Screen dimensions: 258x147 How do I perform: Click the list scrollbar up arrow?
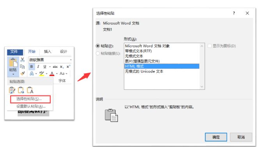[202, 46]
